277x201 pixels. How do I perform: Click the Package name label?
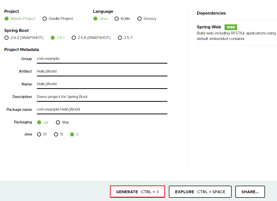coord(19,110)
